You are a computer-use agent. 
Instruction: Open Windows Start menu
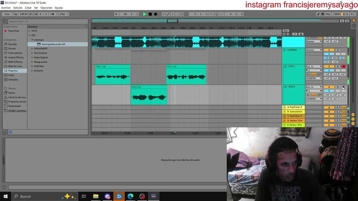pyautogui.click(x=5, y=196)
